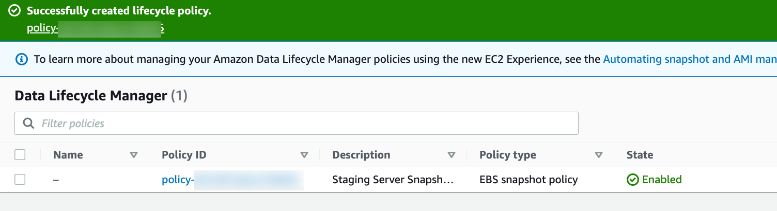Click the green Enabled status check icon
777x211 pixels.
point(632,180)
